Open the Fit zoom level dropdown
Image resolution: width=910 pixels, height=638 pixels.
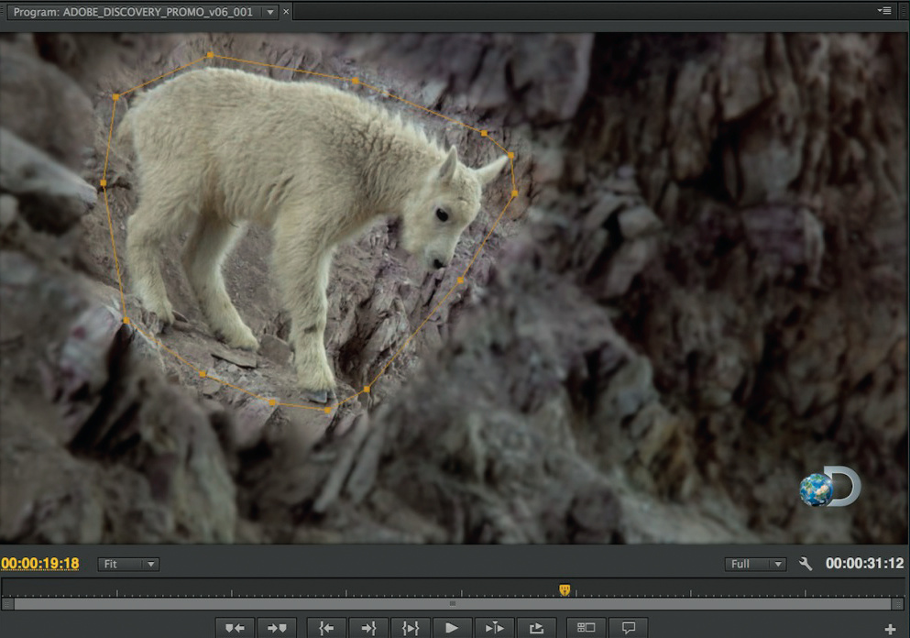click(128, 565)
